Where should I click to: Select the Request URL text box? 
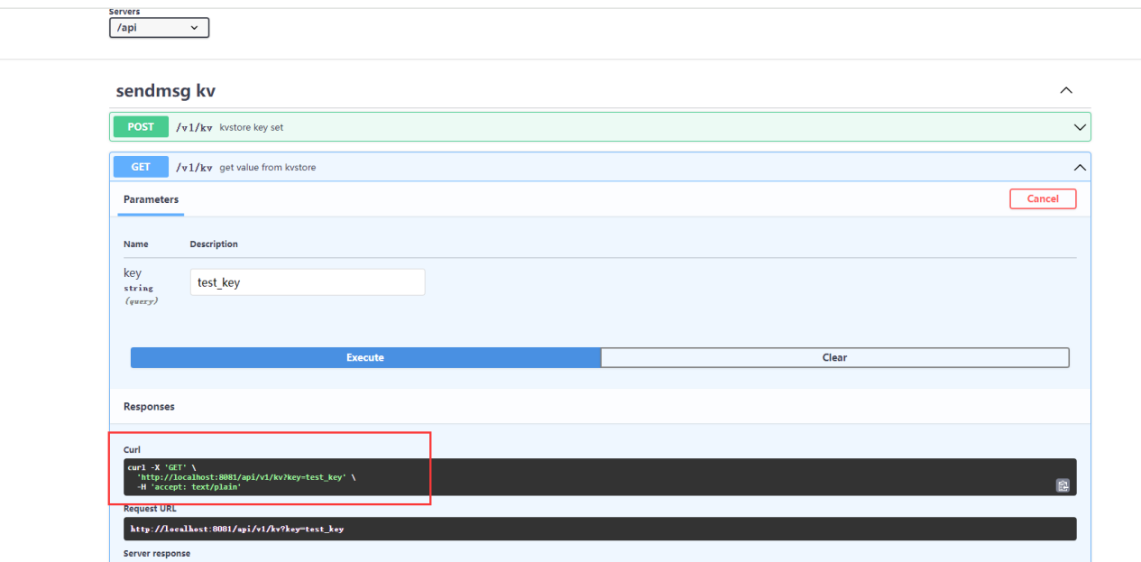(x=600, y=529)
